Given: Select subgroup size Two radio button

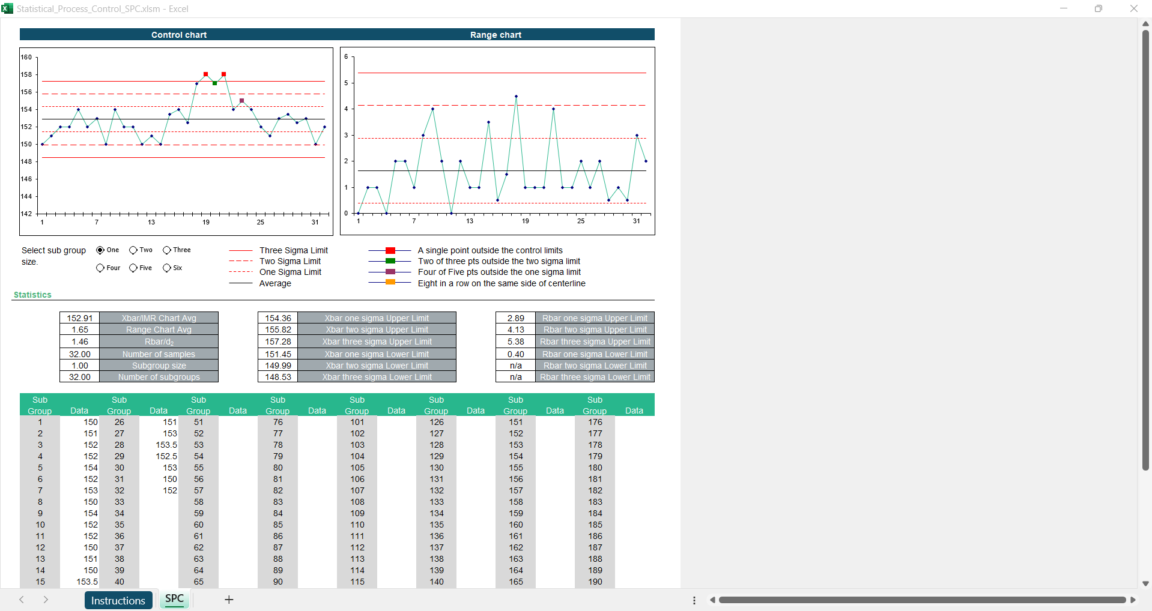Looking at the screenshot, I should click(x=133, y=250).
